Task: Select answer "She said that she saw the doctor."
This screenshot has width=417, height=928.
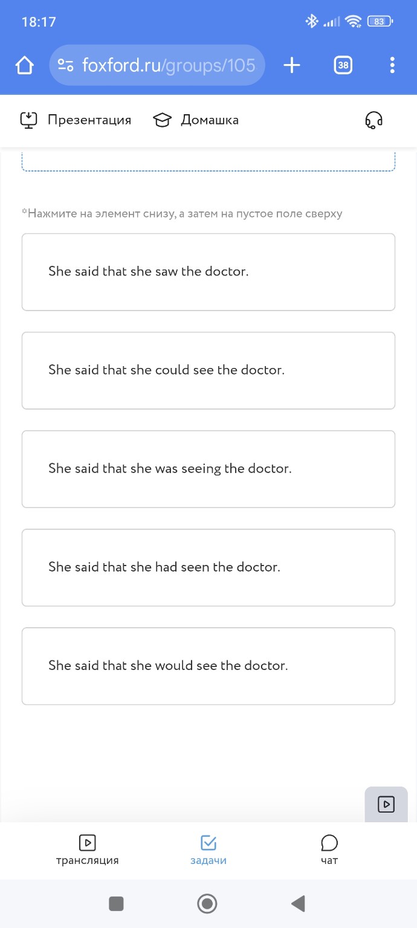Action: click(x=208, y=272)
